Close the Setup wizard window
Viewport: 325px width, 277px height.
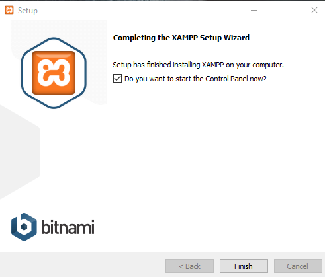[314, 10]
